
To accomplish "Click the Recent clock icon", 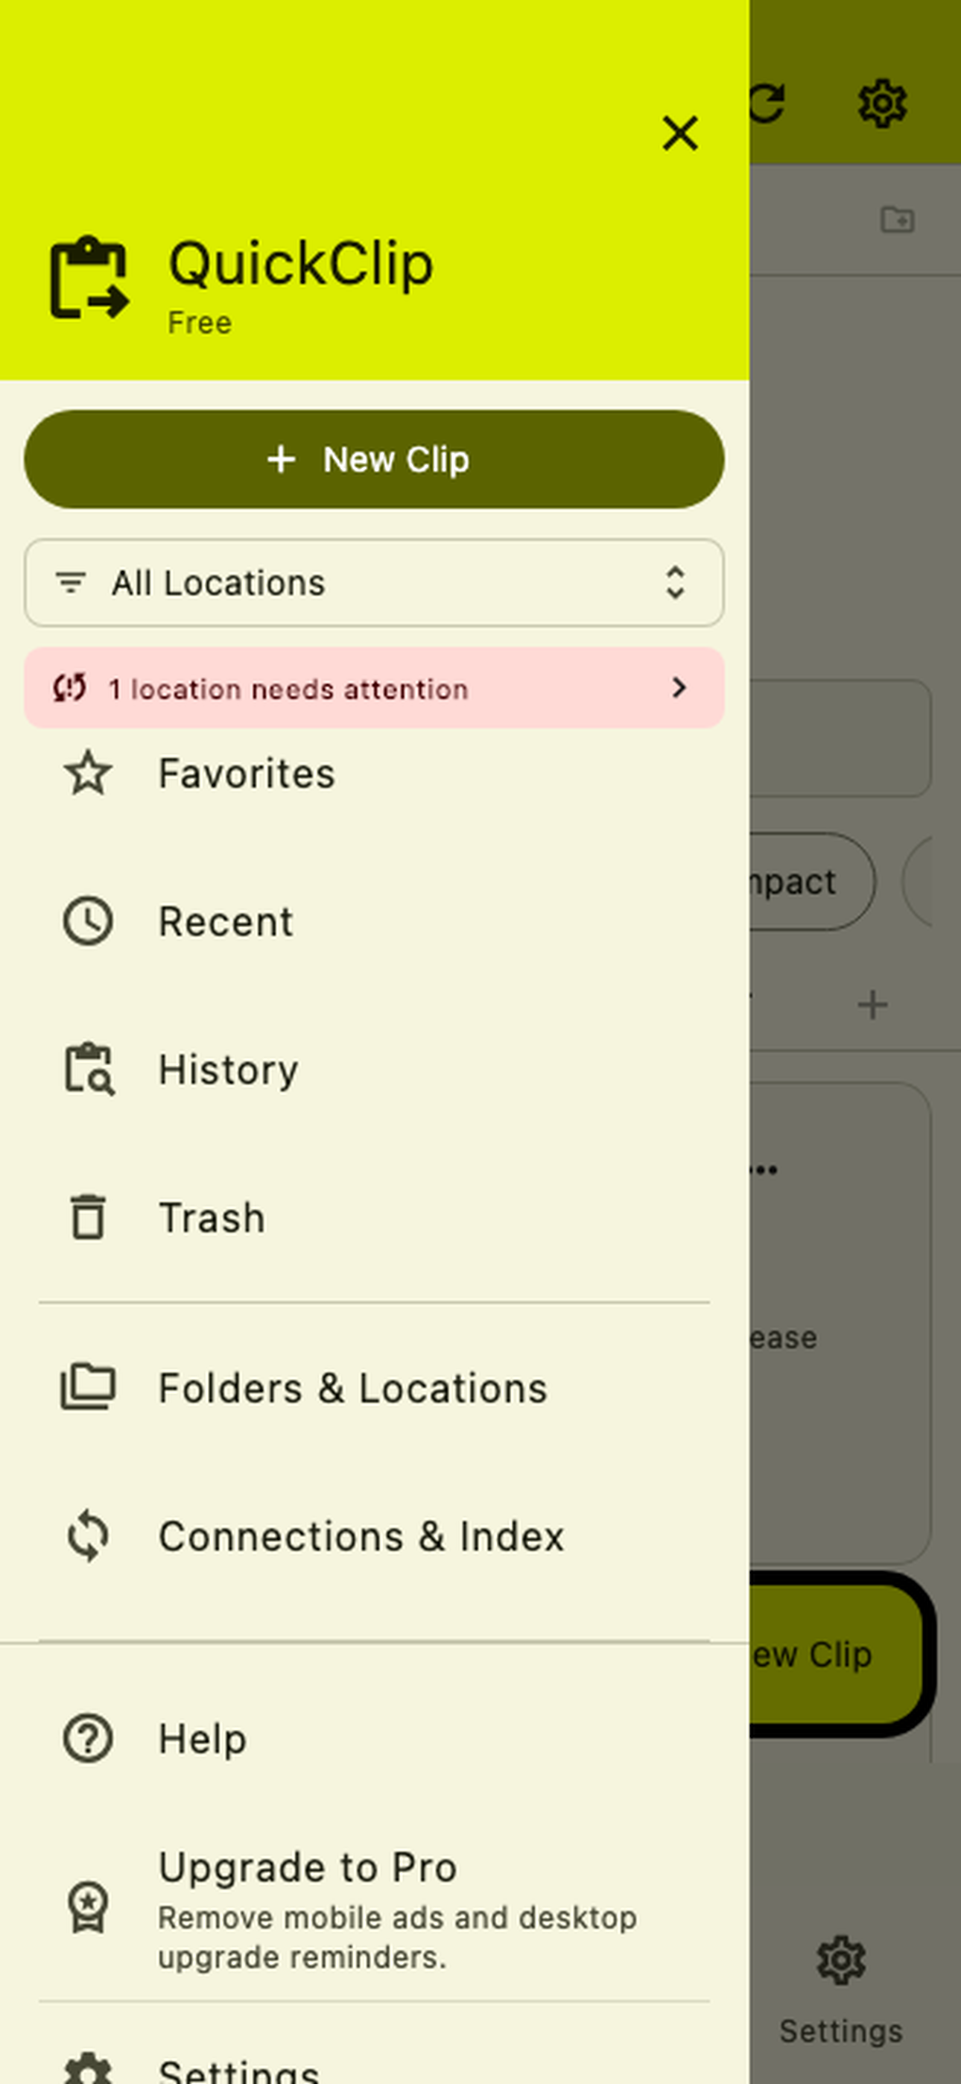I will pos(88,921).
